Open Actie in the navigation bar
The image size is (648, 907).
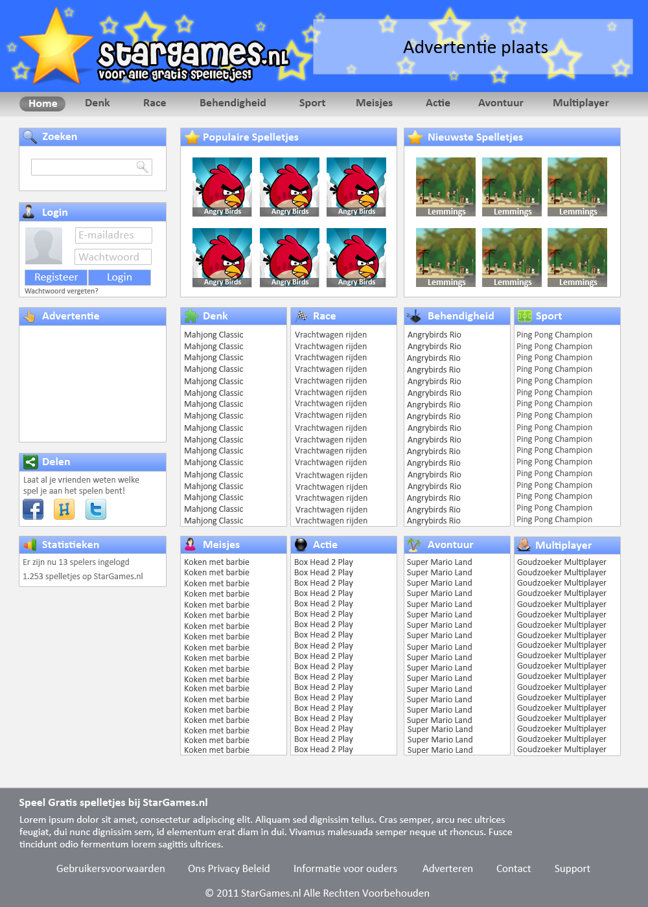click(438, 103)
